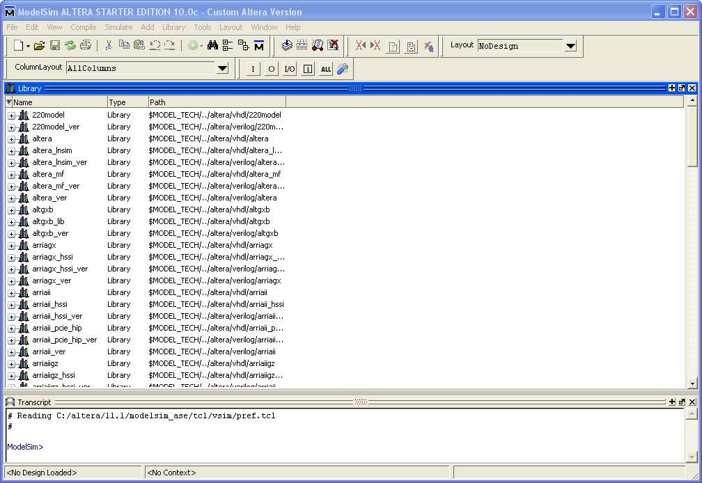This screenshot has width=702, height=483.
Task: Click the Type column header
Action: point(127,102)
